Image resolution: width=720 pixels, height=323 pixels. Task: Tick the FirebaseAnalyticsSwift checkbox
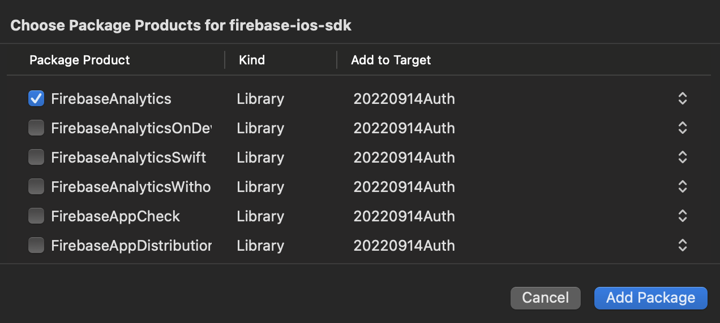(x=36, y=158)
